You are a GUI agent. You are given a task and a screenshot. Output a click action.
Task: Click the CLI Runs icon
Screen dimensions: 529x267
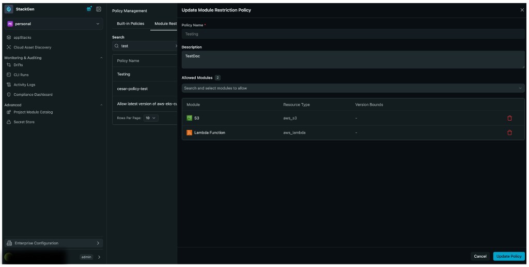(9, 75)
